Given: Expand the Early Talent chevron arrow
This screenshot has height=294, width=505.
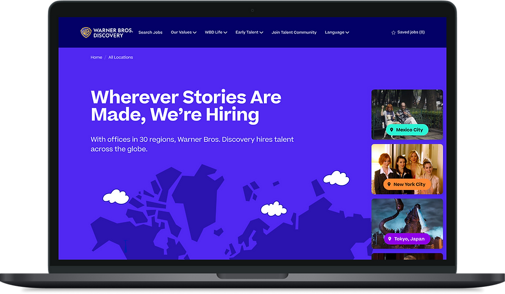Looking at the screenshot, I should 261,32.
